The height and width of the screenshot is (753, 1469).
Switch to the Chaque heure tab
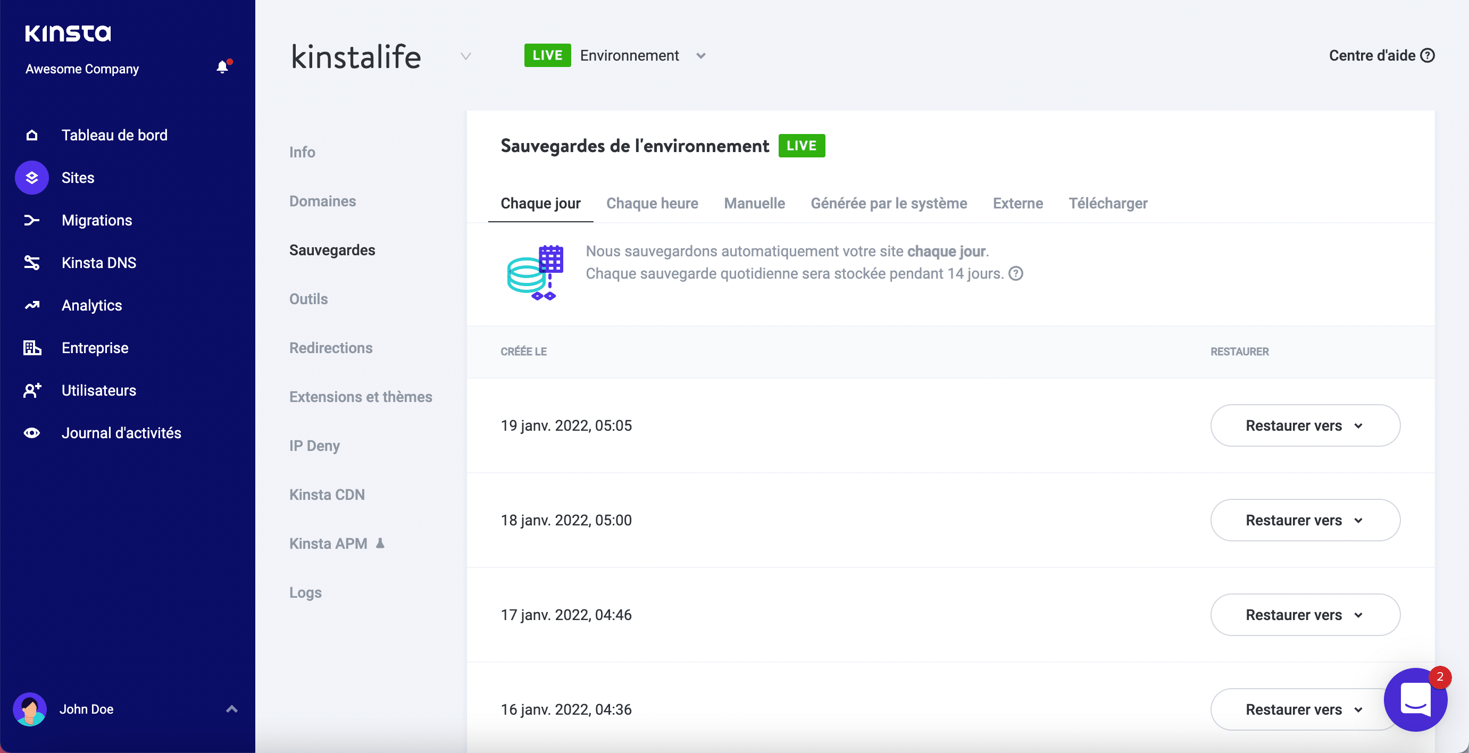(652, 203)
